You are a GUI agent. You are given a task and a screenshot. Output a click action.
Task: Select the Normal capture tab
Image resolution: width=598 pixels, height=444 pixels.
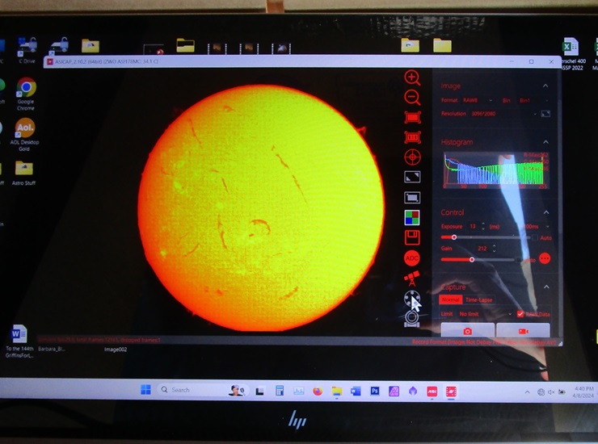[x=450, y=299]
